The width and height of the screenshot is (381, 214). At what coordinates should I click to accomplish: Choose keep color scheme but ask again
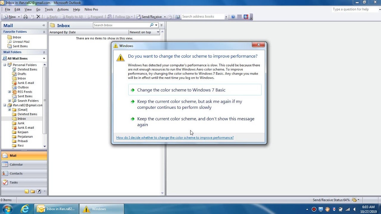coord(195,104)
